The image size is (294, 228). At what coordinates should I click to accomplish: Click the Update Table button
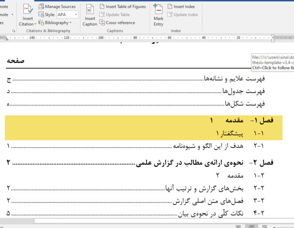click(x=114, y=15)
